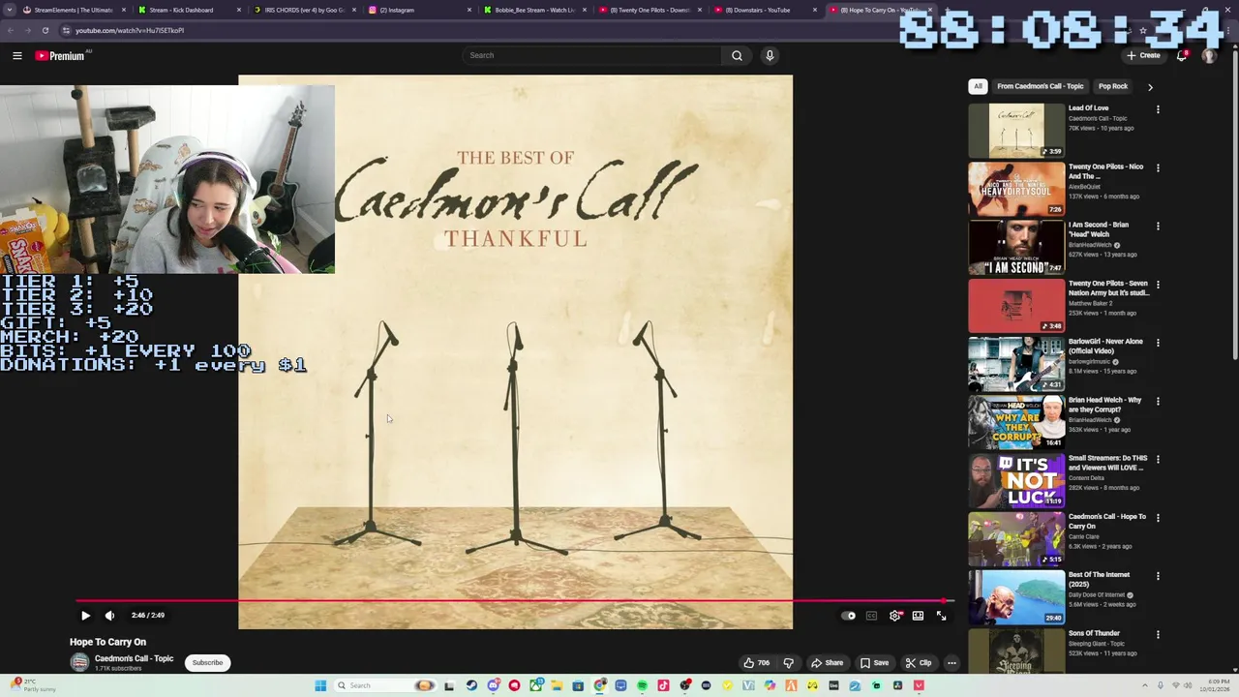
Task: Open options for Seven Nation Army video
Action: coord(1158,285)
